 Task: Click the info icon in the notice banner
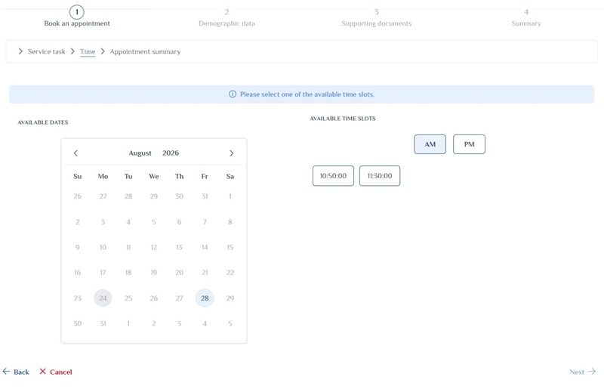pyautogui.click(x=233, y=94)
